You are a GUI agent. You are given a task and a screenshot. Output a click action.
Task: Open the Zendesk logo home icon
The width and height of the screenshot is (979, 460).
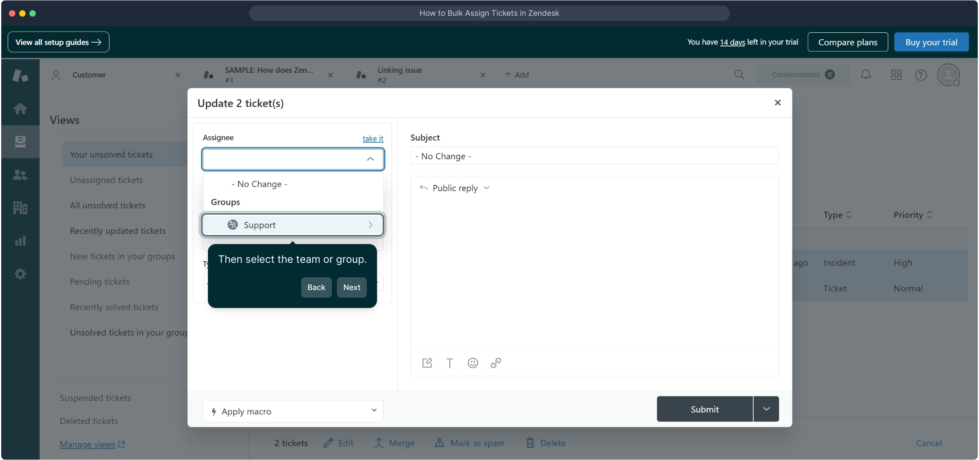tap(20, 75)
